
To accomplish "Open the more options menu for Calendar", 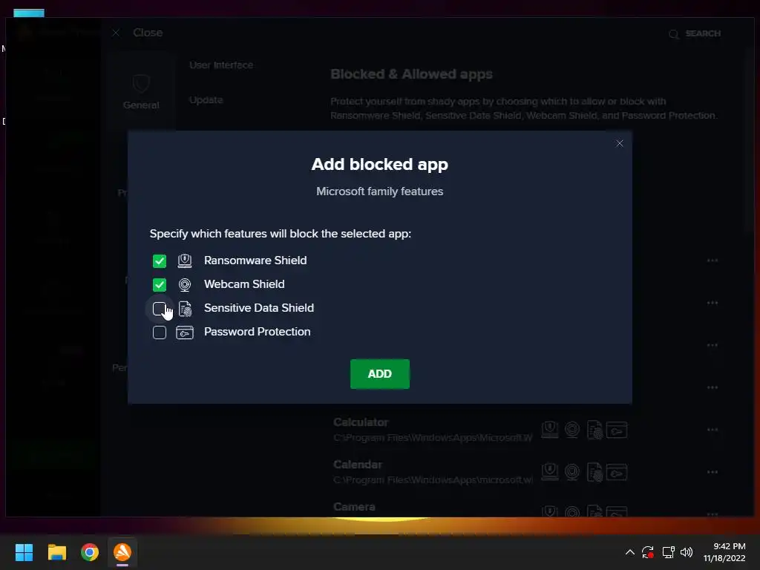I will (712, 472).
